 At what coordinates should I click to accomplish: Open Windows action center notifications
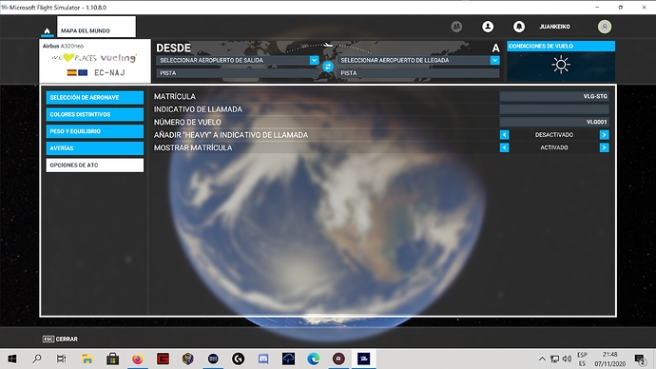pos(640,359)
